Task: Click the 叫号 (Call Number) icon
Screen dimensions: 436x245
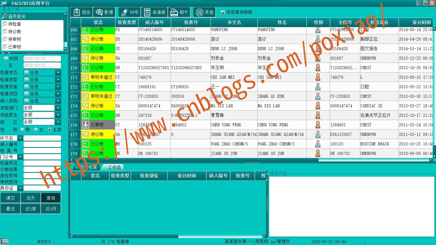Action: (x=129, y=12)
